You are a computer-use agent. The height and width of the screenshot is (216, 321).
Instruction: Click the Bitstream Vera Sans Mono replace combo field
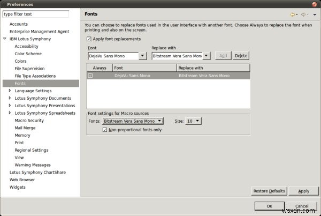click(177, 56)
